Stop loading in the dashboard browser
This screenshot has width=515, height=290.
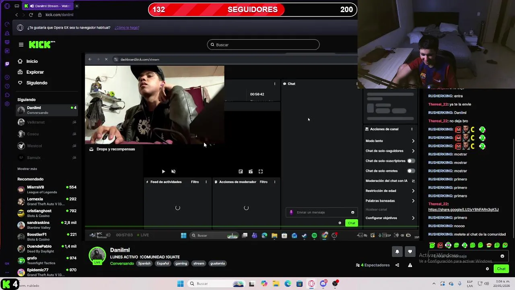pyautogui.click(x=106, y=60)
